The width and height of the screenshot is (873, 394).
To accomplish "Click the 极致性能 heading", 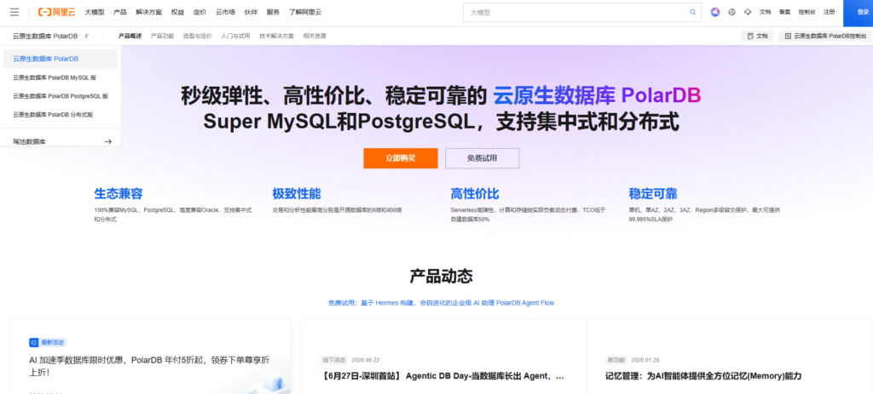I will (297, 194).
